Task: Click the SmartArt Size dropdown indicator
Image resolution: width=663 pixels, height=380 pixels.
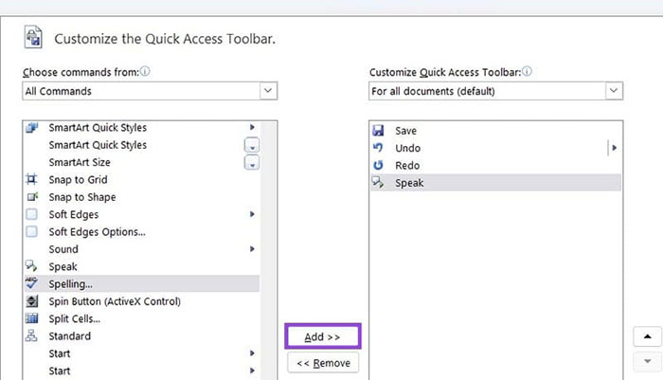Action: 252,163
